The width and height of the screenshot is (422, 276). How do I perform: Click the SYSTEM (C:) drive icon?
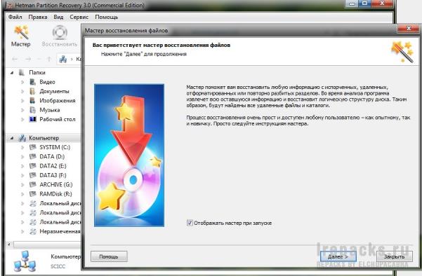tap(32, 147)
